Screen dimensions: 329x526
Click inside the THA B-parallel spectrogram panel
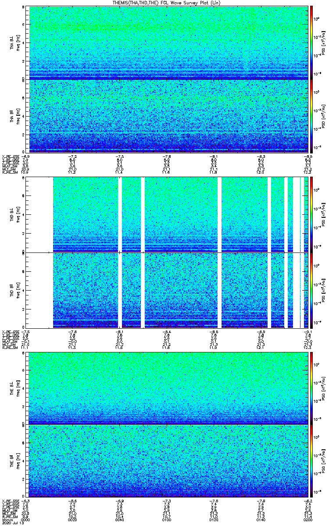click(x=167, y=116)
